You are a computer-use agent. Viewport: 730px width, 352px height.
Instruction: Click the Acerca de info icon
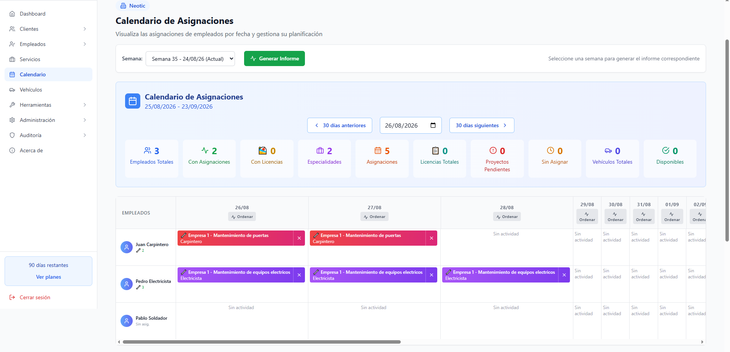pyautogui.click(x=12, y=150)
